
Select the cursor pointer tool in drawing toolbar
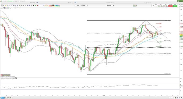tap(2, 5)
